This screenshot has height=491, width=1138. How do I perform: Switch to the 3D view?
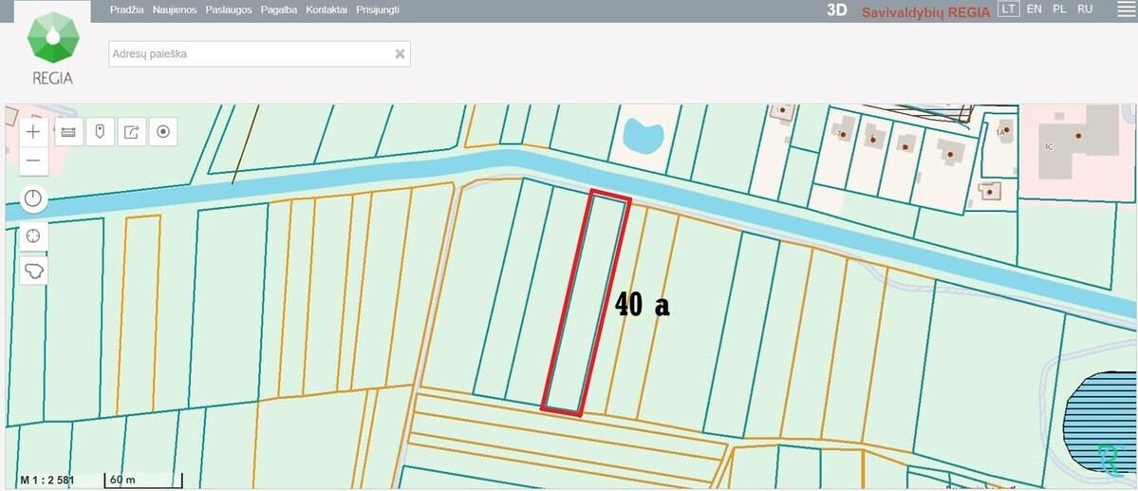pos(837,10)
